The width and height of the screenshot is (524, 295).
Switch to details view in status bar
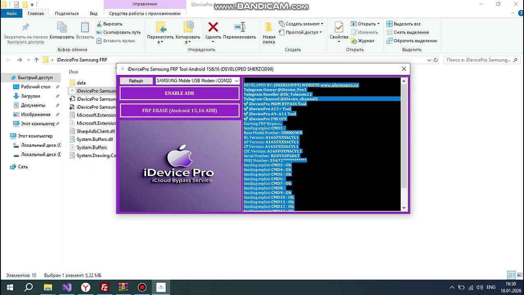click(x=511, y=275)
